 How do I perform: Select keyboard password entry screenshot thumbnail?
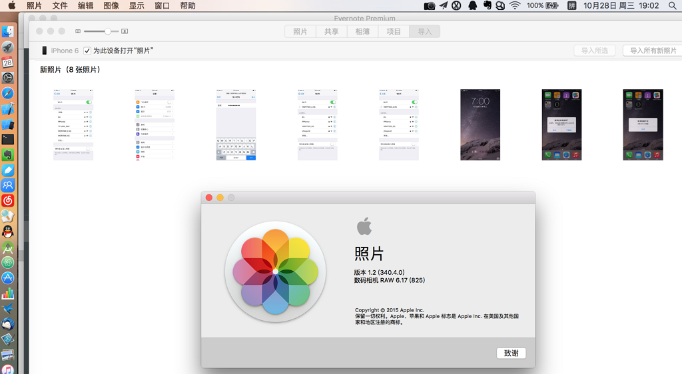[236, 124]
